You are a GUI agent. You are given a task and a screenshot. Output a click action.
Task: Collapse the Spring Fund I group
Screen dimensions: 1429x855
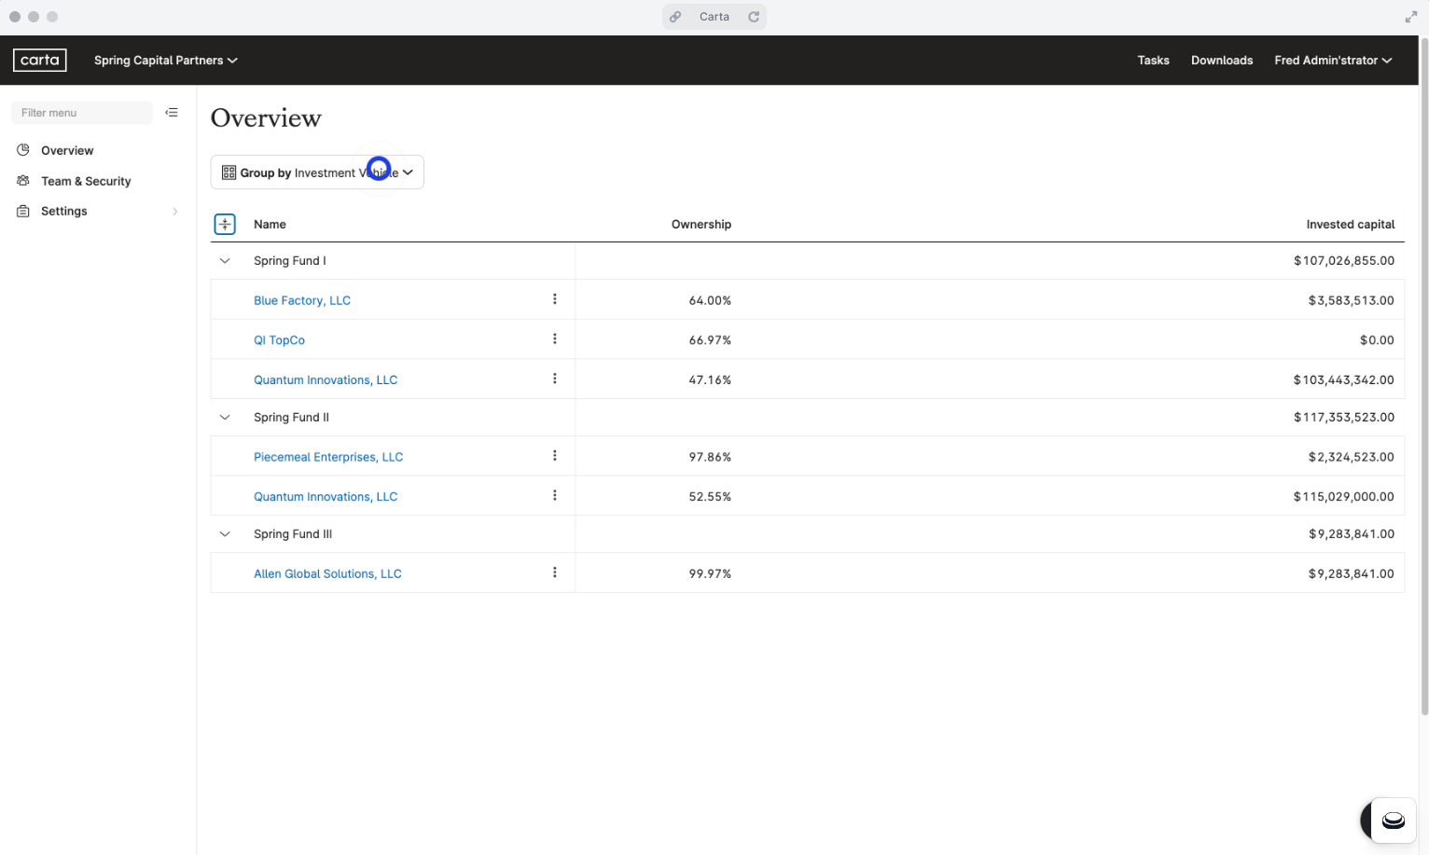tap(225, 261)
